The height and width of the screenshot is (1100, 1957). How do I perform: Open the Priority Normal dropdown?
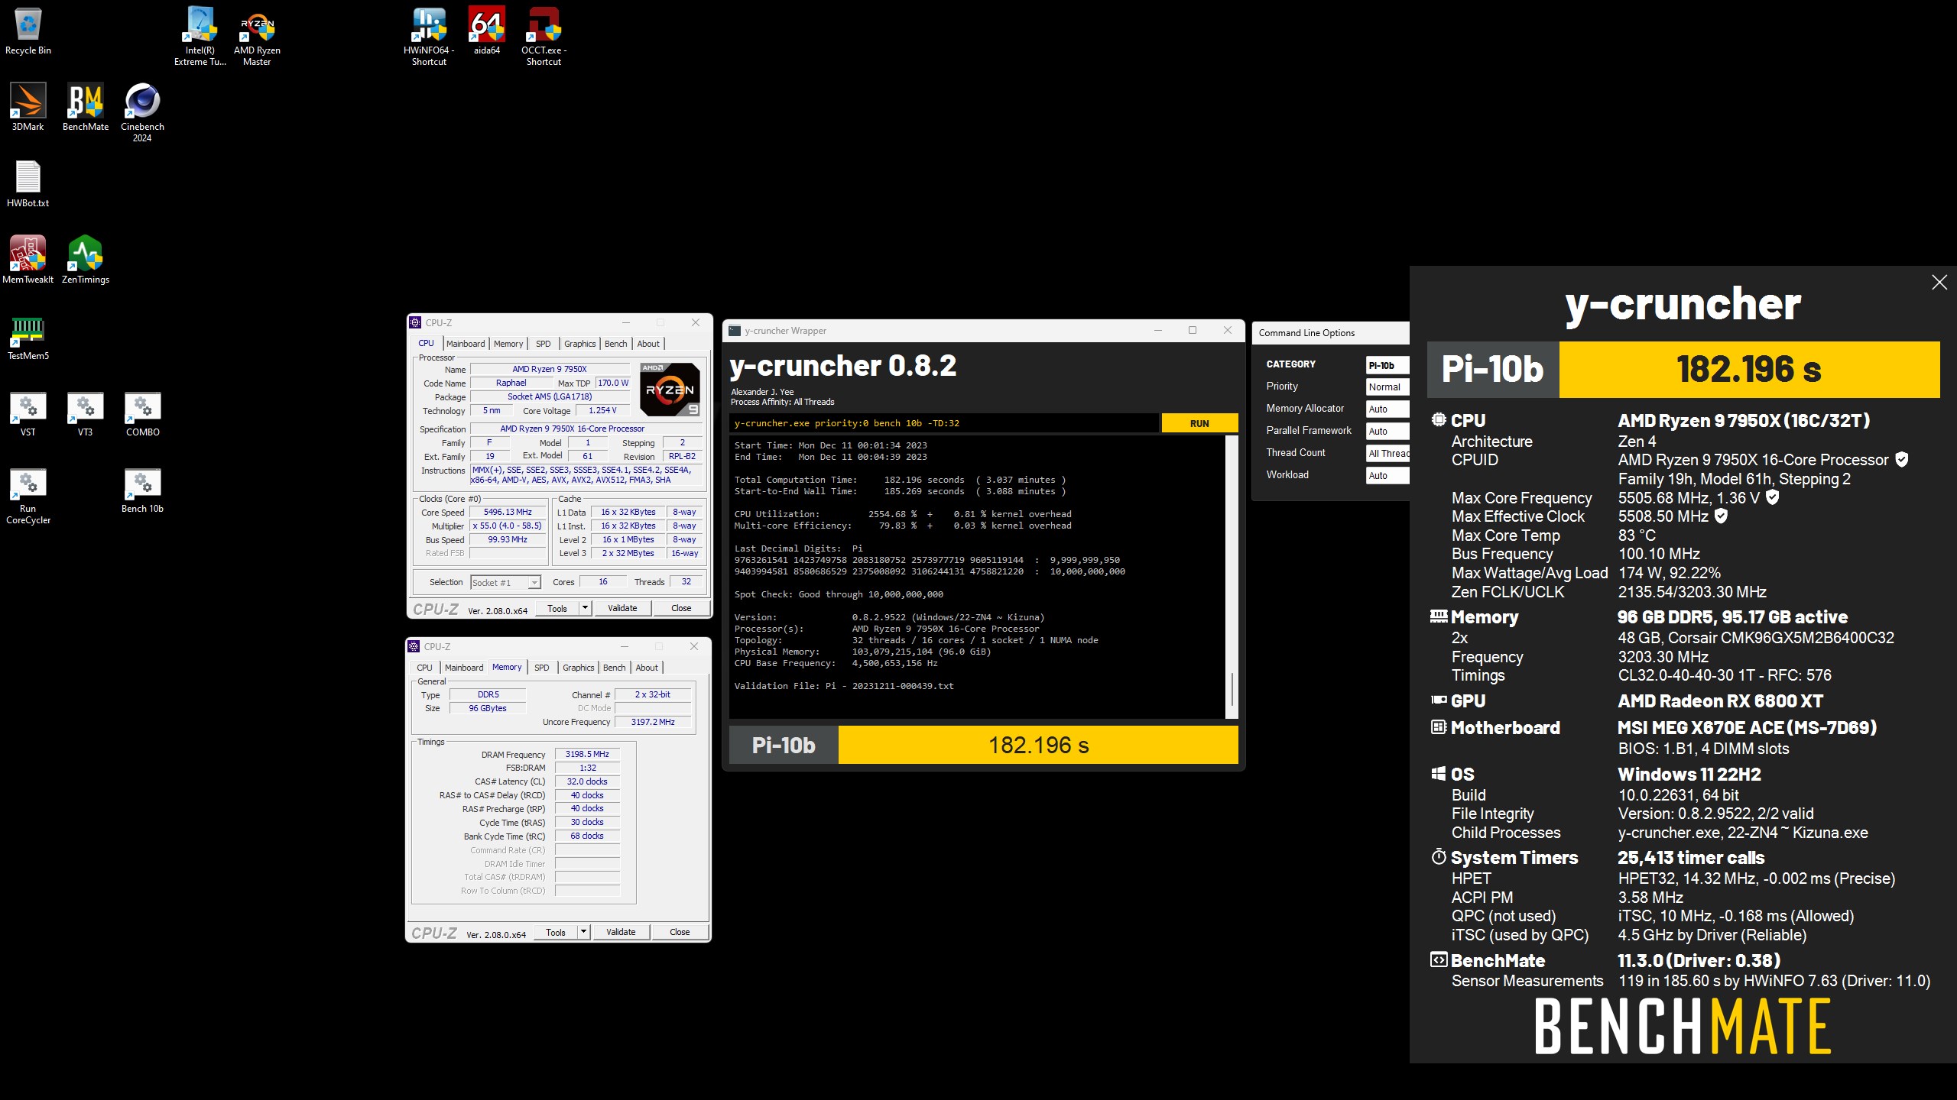point(1387,387)
